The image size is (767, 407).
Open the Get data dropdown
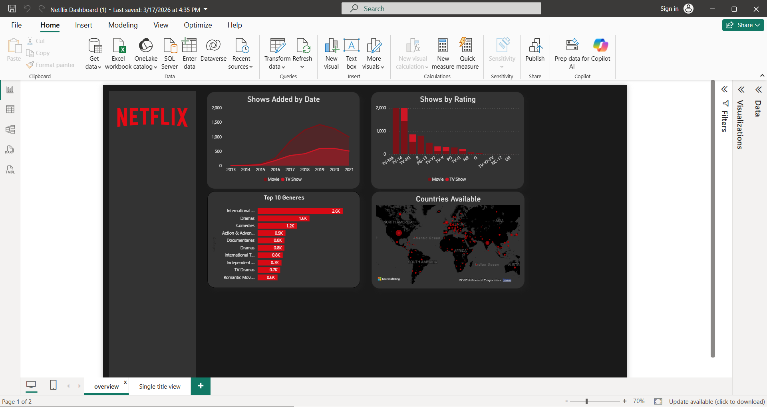point(93,53)
